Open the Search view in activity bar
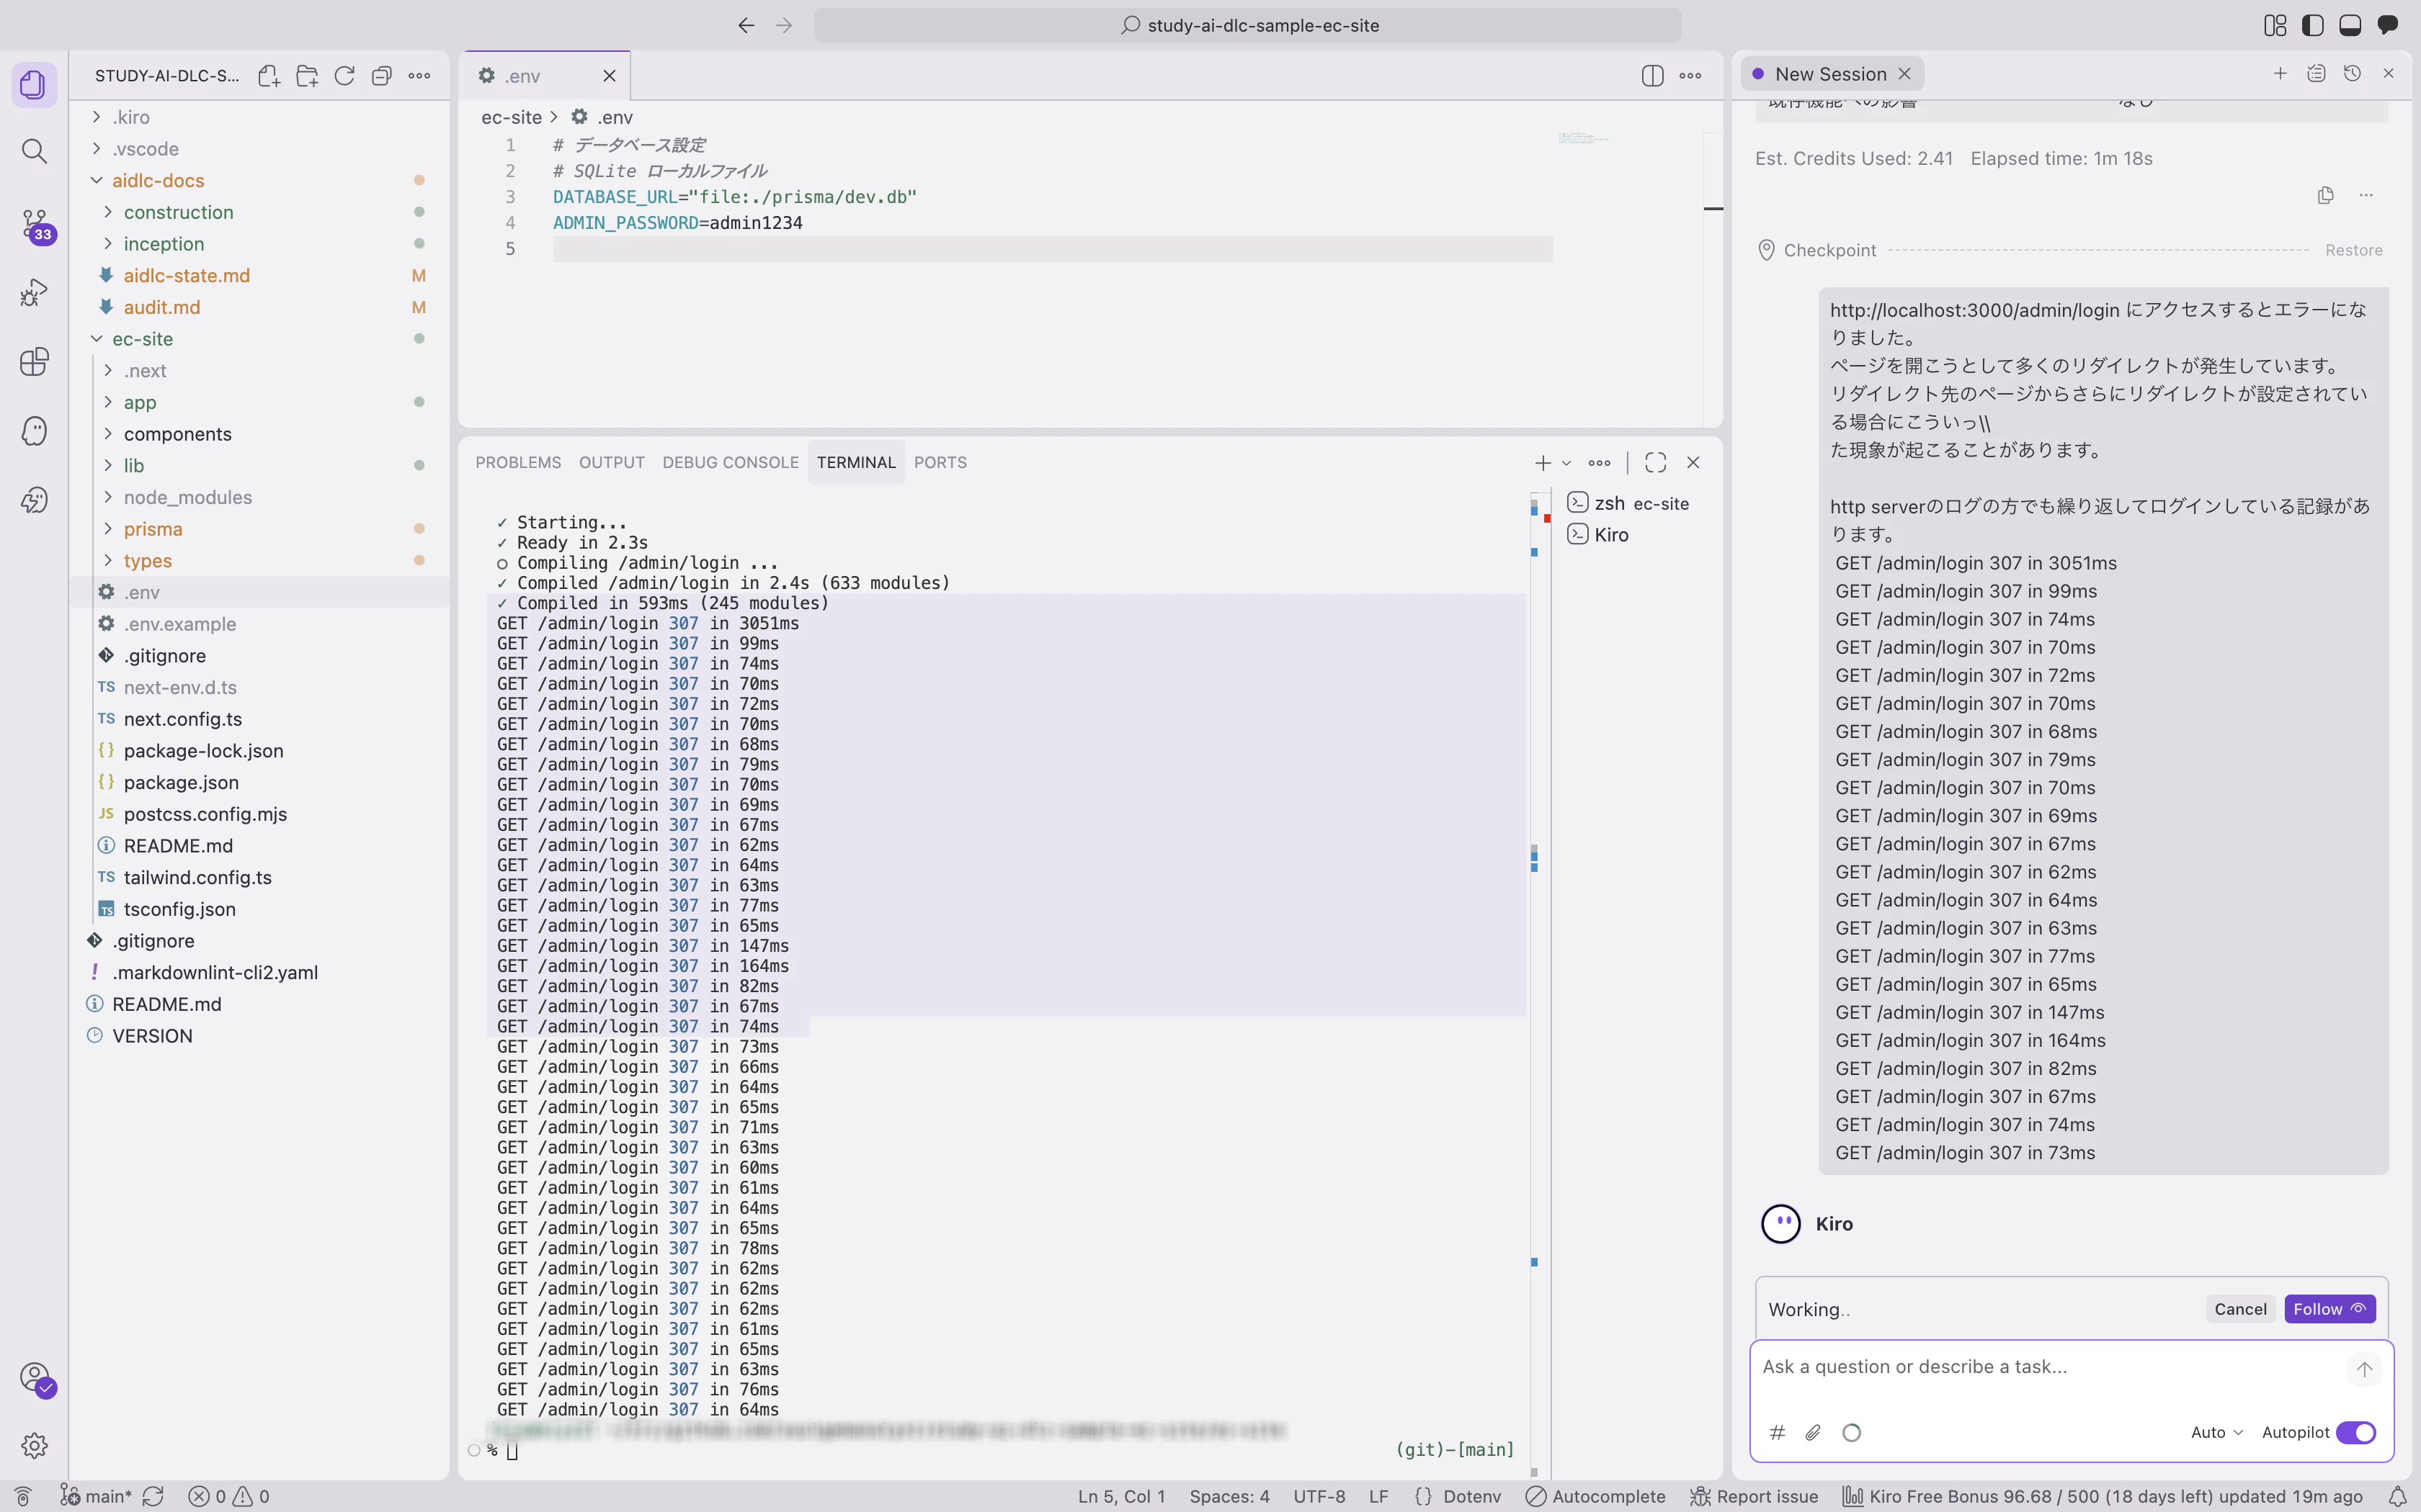The width and height of the screenshot is (2421, 1512). pos(34,151)
